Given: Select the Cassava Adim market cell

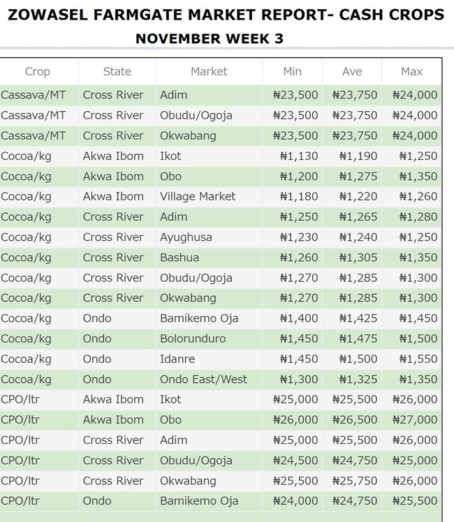Looking at the screenshot, I should click(x=173, y=95).
